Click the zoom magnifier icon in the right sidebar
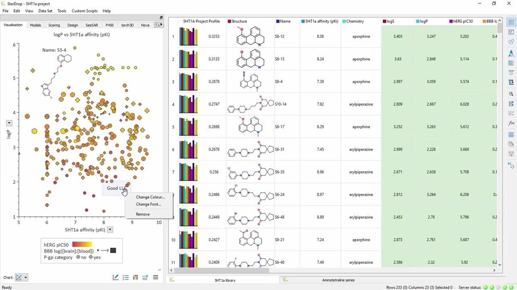Screen dimensions: 517x290 click(511, 94)
